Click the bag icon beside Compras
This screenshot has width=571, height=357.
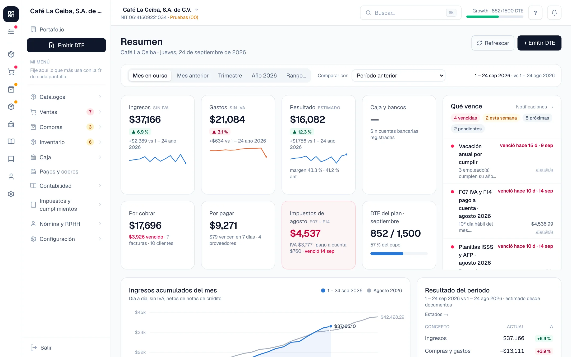click(x=33, y=127)
